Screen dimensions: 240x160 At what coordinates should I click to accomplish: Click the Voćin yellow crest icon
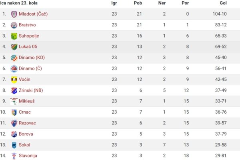[x=14, y=80]
